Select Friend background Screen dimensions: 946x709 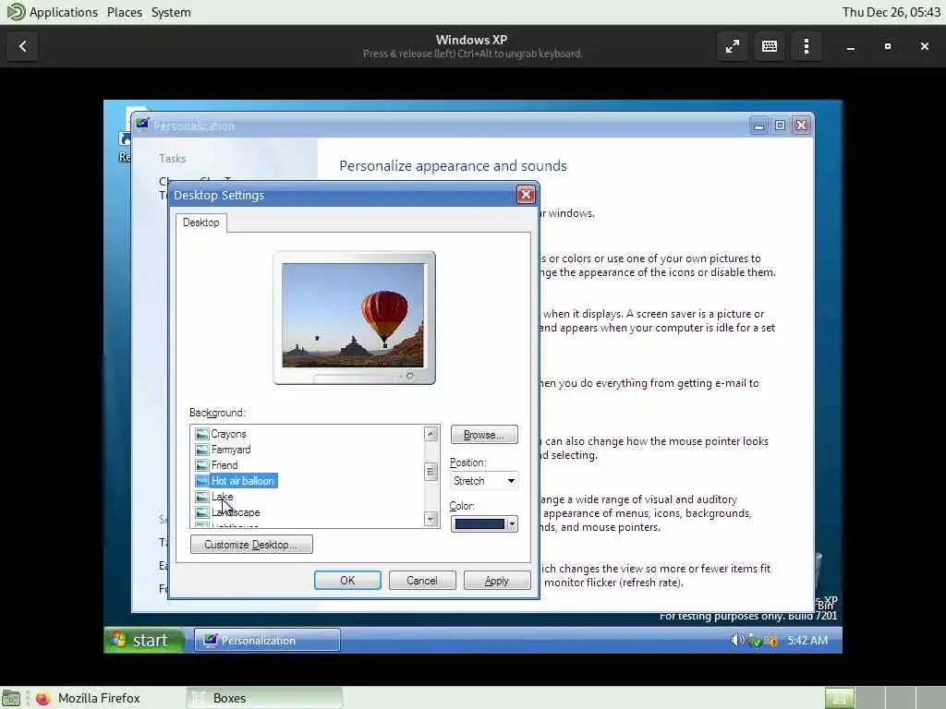coord(224,465)
